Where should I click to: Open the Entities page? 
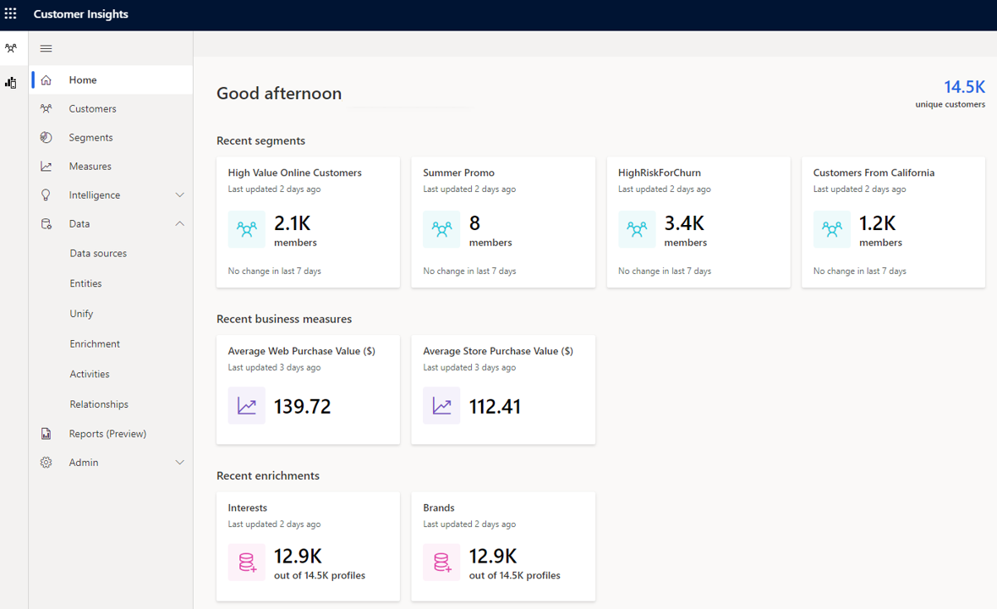[x=85, y=283]
